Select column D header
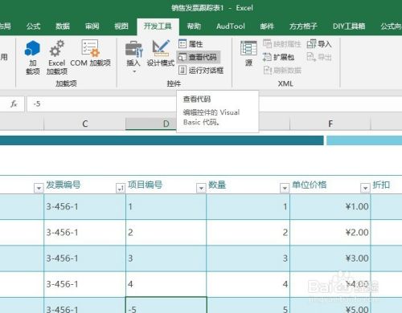 point(166,124)
